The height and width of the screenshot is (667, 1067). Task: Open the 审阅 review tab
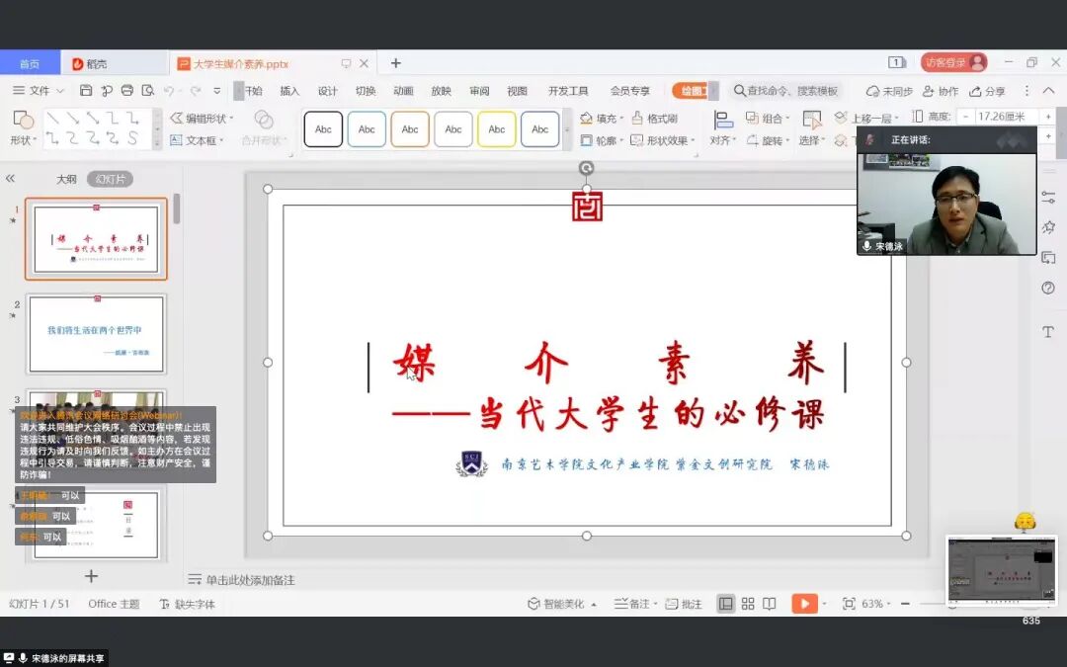(479, 90)
